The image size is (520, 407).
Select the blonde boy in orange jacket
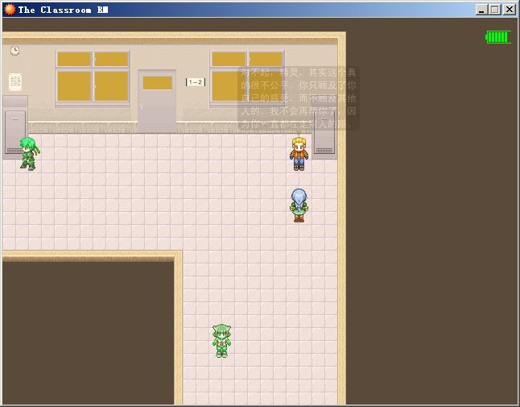pos(299,154)
